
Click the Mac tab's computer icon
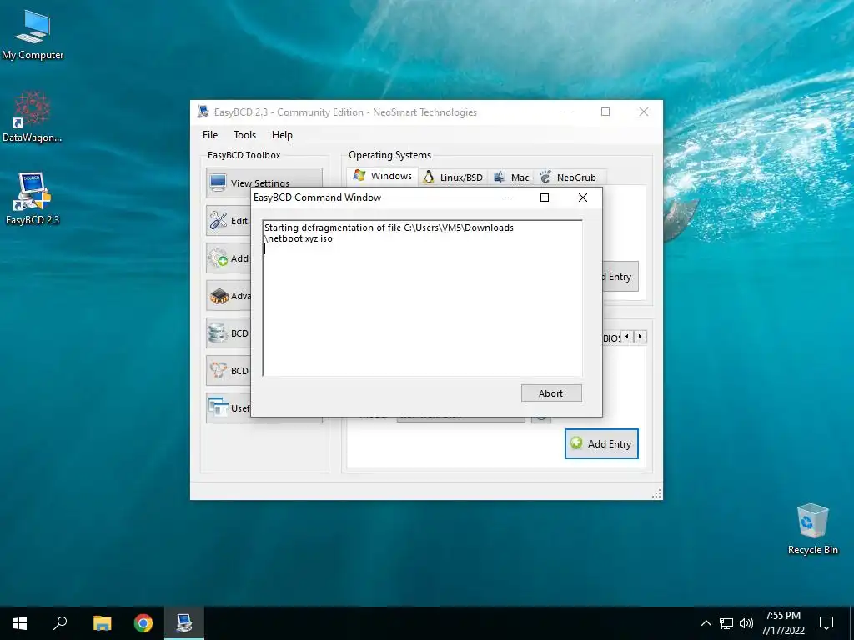[499, 177]
